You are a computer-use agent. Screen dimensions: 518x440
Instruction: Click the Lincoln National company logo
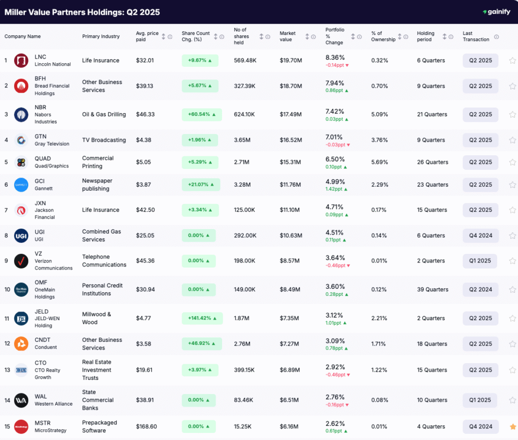tap(21, 61)
